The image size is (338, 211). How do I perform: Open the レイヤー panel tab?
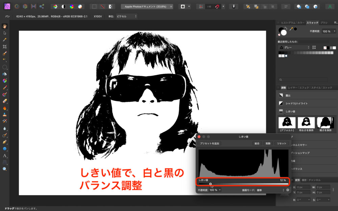pos(293,88)
